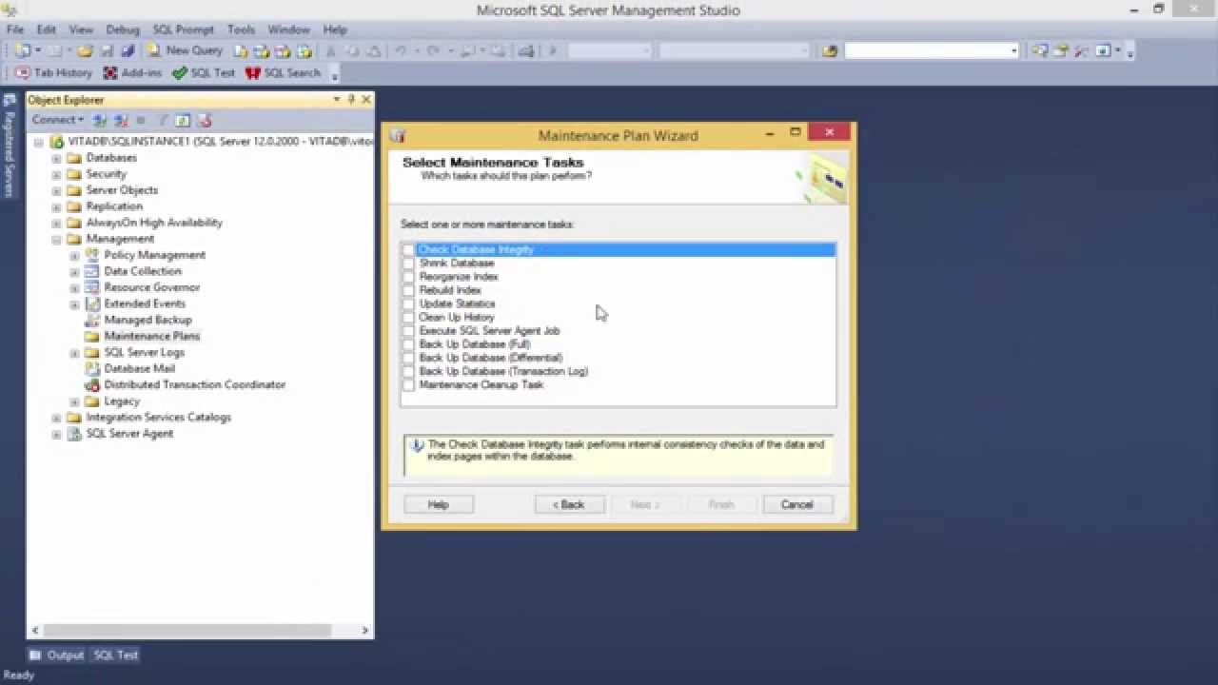Pin the Object Explorer panel with auto-hide

(351, 99)
